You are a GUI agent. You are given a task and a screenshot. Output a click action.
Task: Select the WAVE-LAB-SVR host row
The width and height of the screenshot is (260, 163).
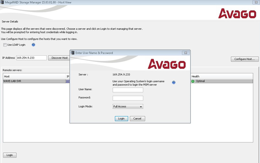(x=128, y=81)
